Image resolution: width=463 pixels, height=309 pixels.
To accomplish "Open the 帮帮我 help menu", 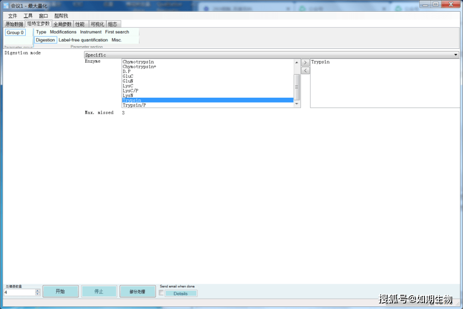I will pyautogui.click(x=61, y=15).
